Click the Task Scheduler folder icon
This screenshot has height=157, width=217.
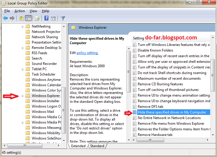[x=28, y=74]
